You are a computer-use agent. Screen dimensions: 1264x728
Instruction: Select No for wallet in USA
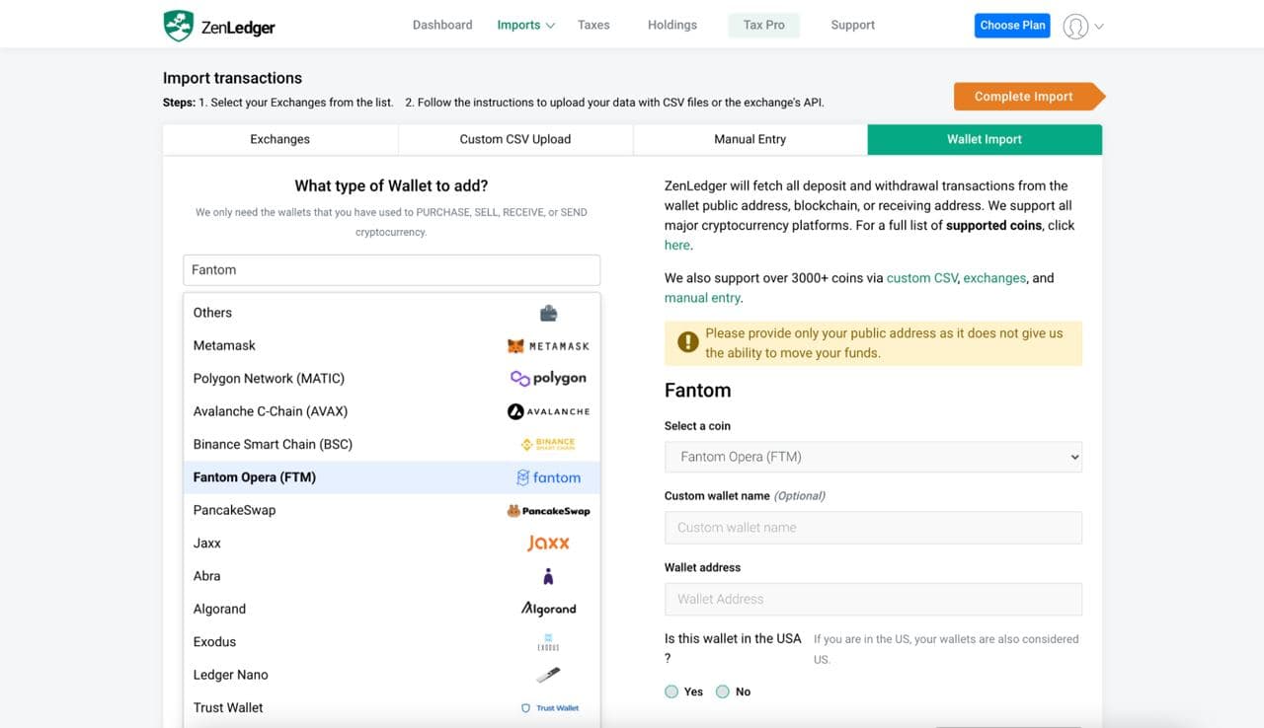tap(722, 692)
